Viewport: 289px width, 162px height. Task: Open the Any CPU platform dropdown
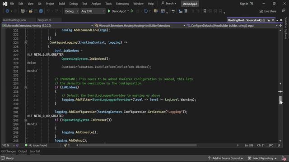coord(93,11)
